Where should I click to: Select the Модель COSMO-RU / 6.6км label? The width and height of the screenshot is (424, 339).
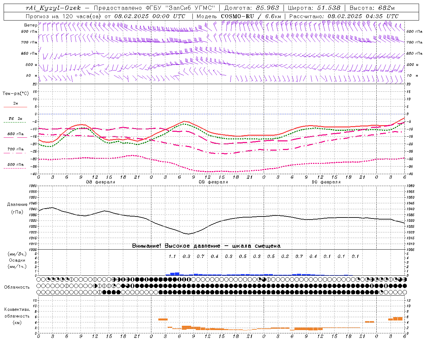click(239, 16)
